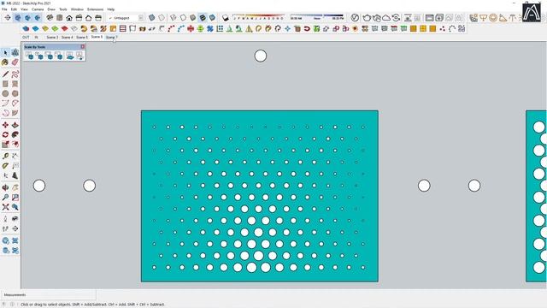Select the Rectangle drawing tool
The height and width of the screenshot is (308, 547).
[x=5, y=84]
